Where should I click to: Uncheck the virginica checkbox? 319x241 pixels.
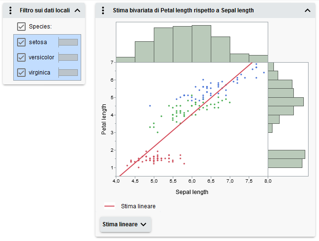21,73
